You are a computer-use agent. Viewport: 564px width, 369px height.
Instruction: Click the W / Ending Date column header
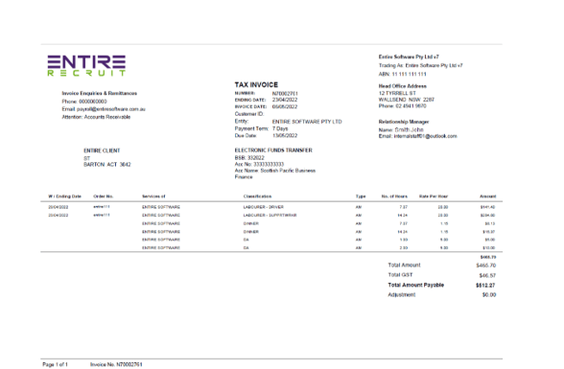(x=65, y=196)
